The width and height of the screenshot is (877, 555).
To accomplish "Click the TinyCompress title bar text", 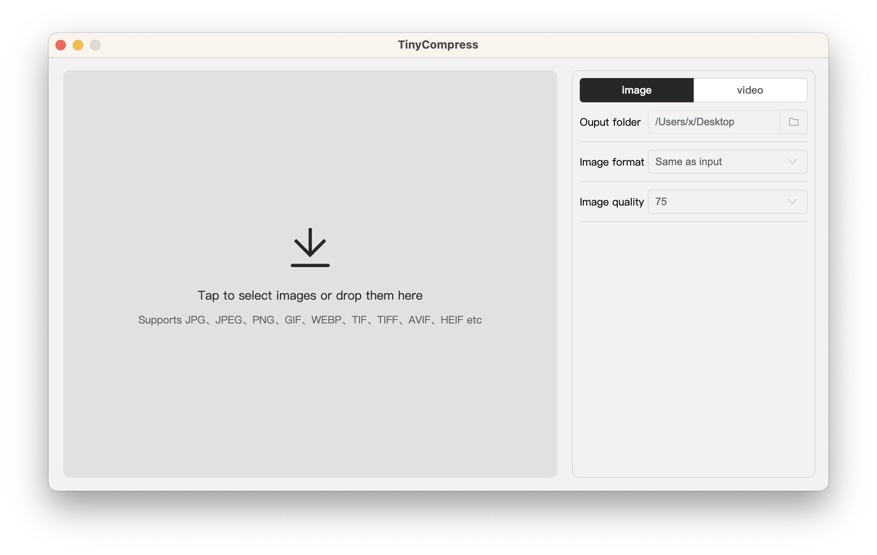I will point(438,44).
